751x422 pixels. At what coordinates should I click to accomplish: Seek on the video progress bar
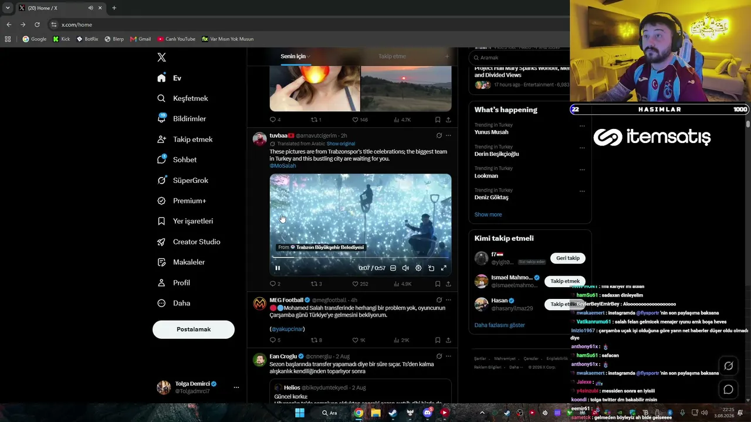[360, 258]
